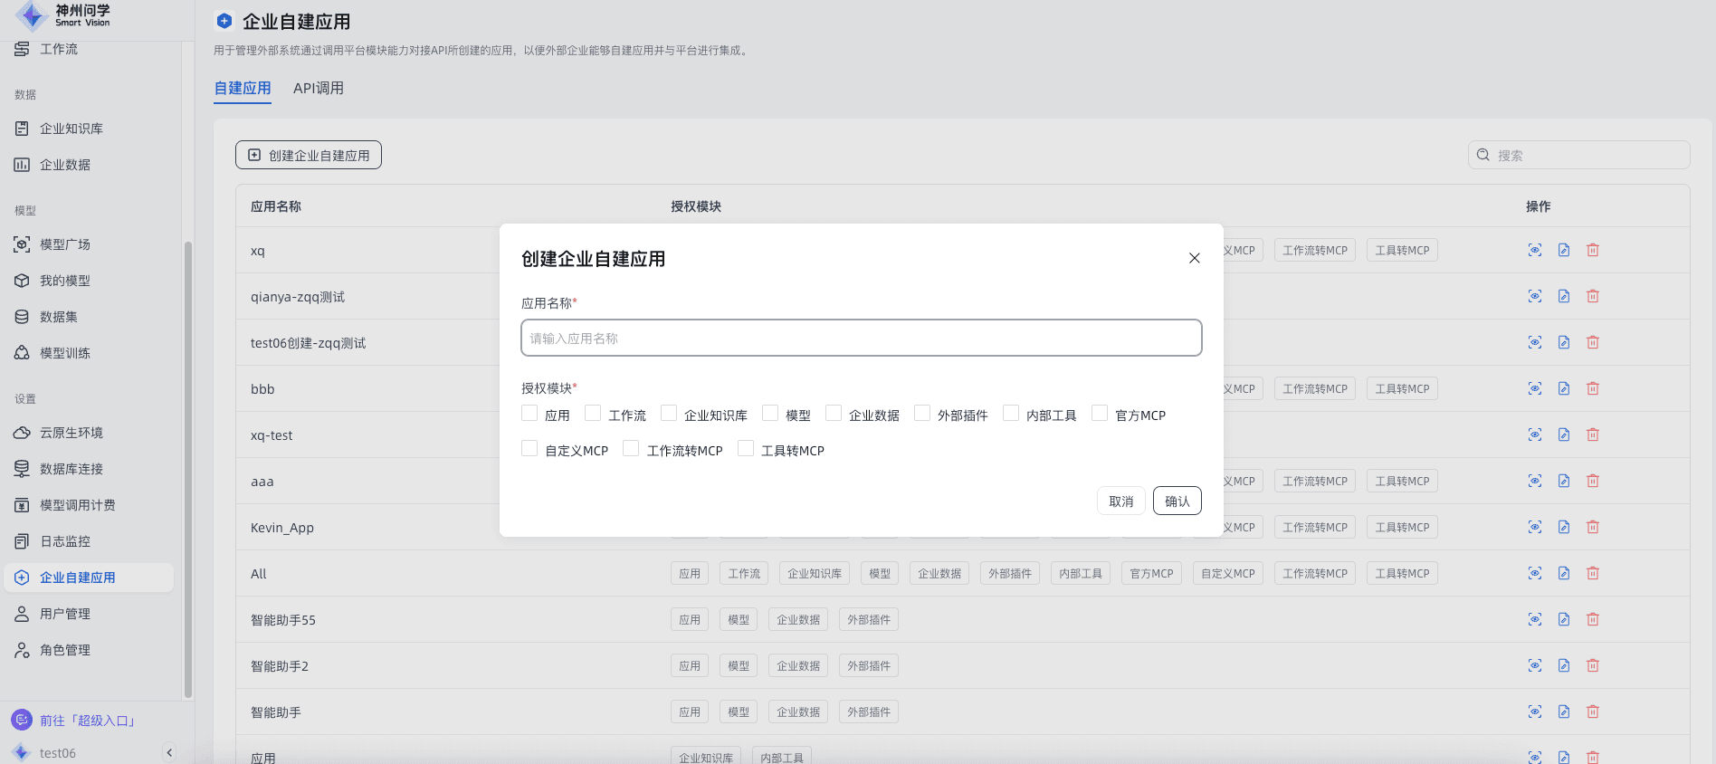The height and width of the screenshot is (764, 1716).
Task: Click the 确认 button in dialog
Action: [x=1177, y=501]
